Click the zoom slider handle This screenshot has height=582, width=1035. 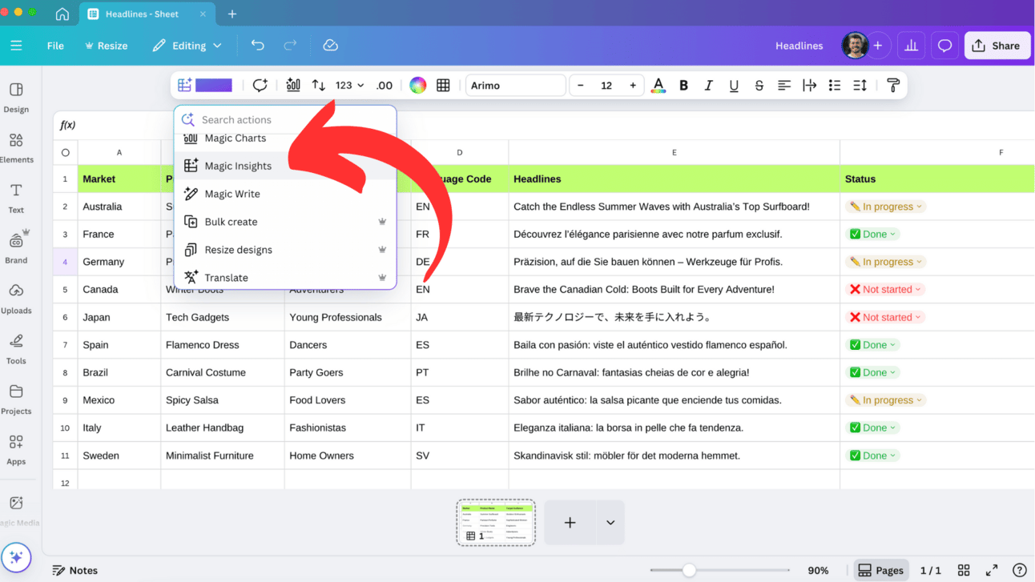[x=689, y=570]
